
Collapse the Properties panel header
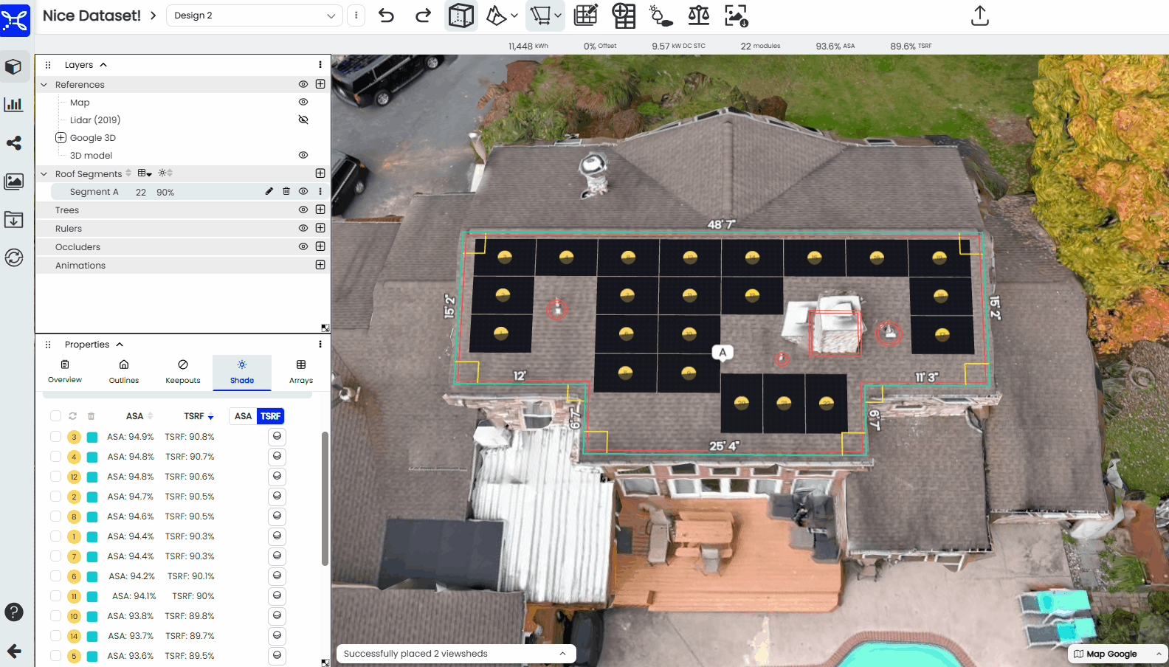[x=120, y=345]
